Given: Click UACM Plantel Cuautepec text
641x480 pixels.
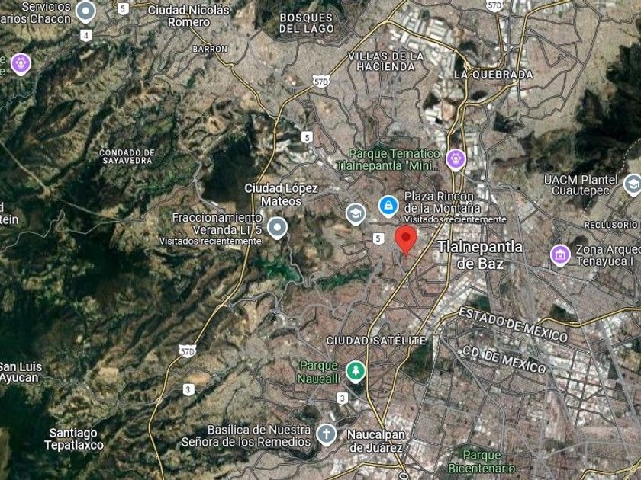Looking at the screenshot, I should [581, 185].
